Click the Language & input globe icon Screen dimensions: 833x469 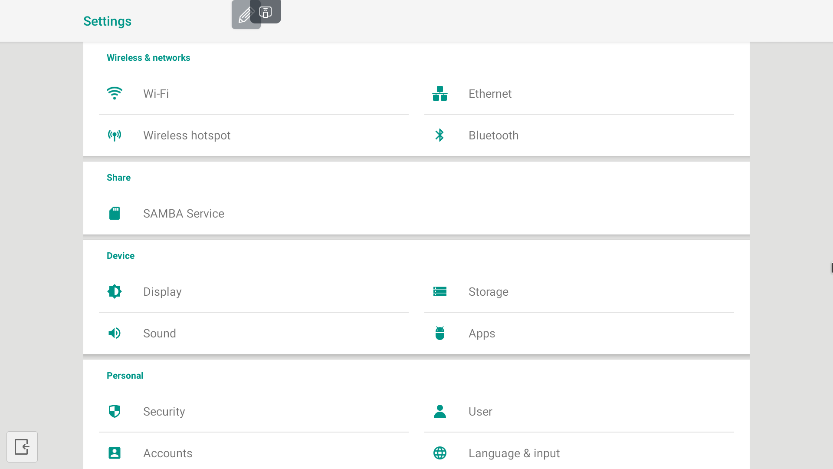point(440,453)
